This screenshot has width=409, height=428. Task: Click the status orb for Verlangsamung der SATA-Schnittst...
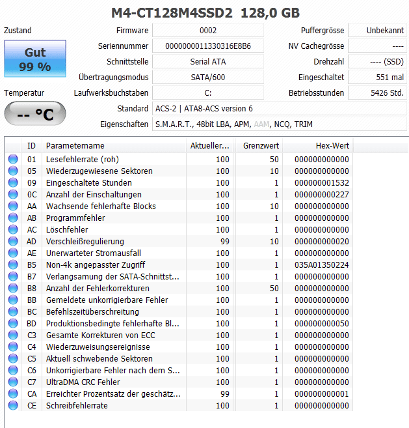coord(13,276)
